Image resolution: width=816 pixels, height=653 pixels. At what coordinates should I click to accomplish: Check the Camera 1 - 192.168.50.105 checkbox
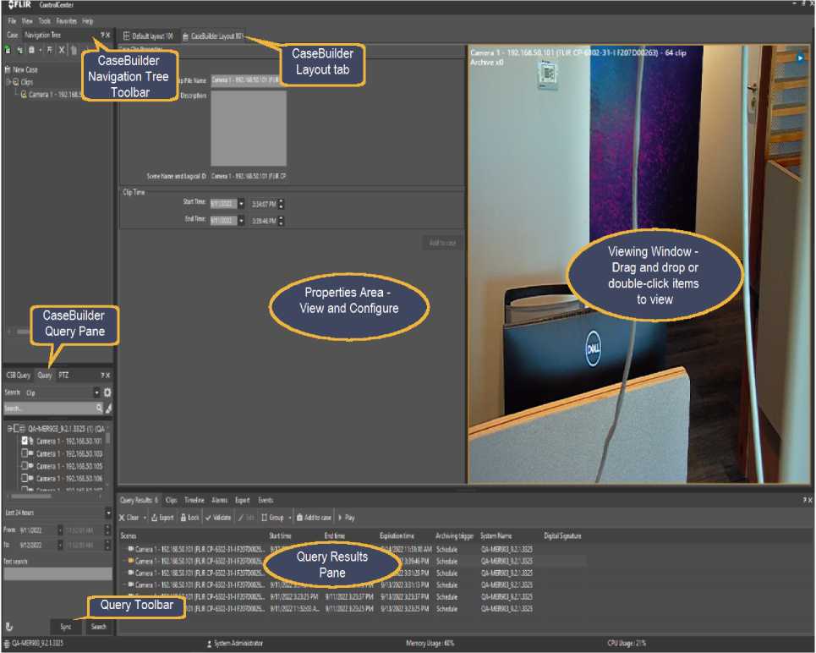(25, 466)
